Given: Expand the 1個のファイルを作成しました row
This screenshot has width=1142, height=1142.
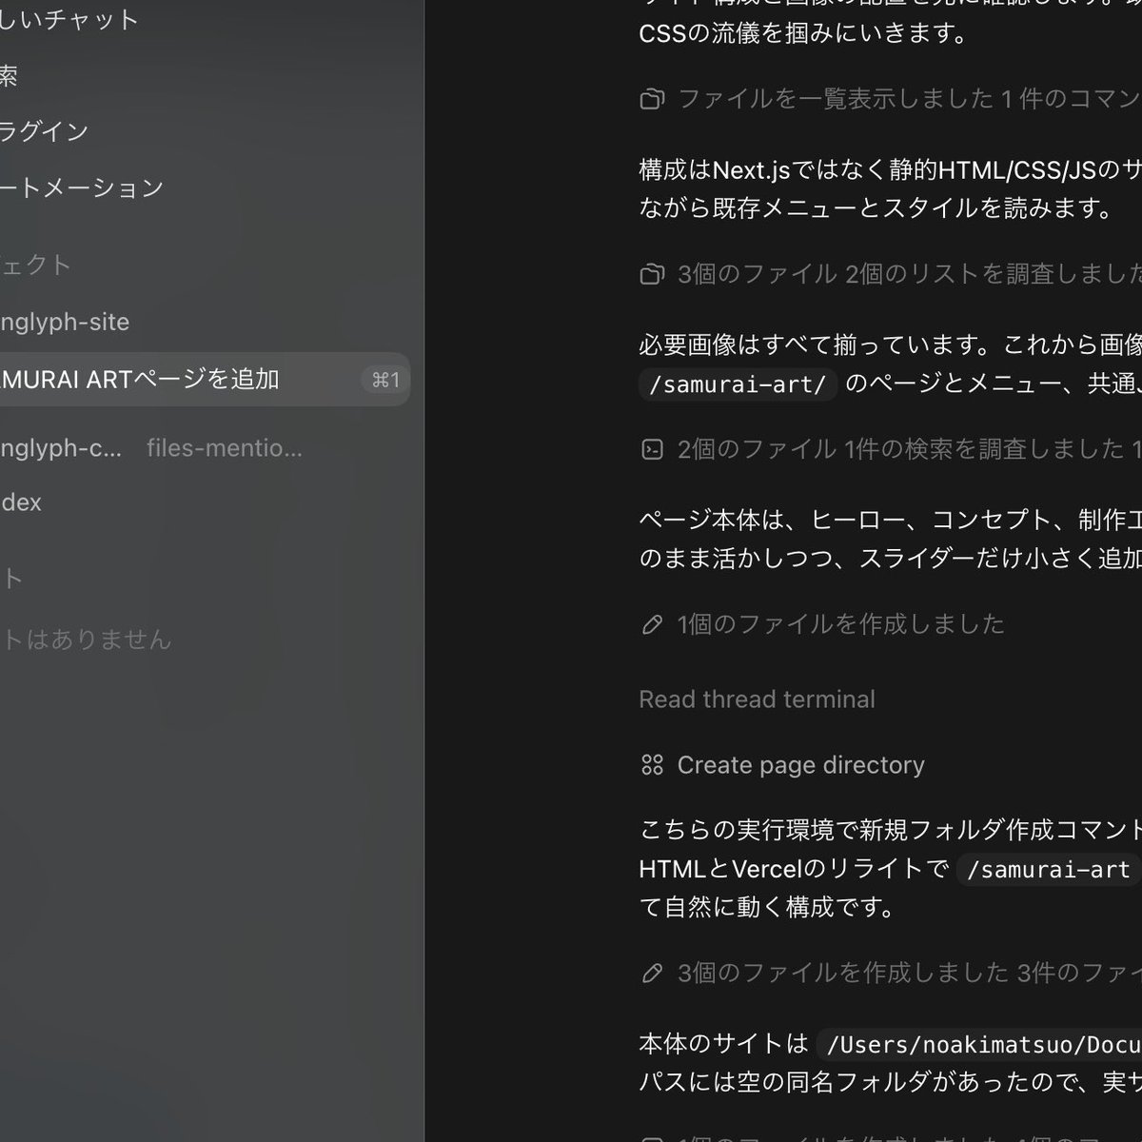Looking at the screenshot, I should pyautogui.click(x=822, y=624).
